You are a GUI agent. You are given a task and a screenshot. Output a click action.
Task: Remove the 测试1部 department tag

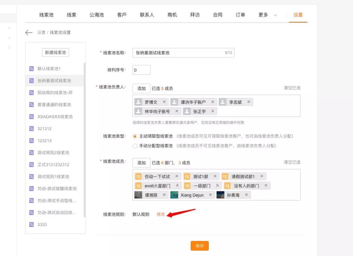pyautogui.click(x=216, y=176)
